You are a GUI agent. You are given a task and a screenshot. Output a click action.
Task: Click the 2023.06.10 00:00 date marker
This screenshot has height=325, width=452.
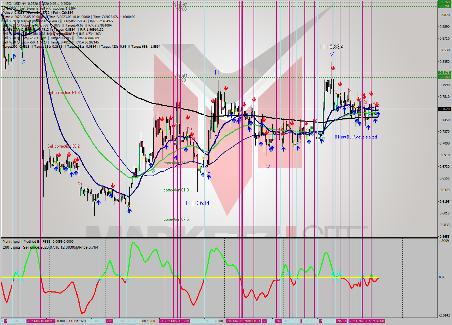(x=41, y=321)
